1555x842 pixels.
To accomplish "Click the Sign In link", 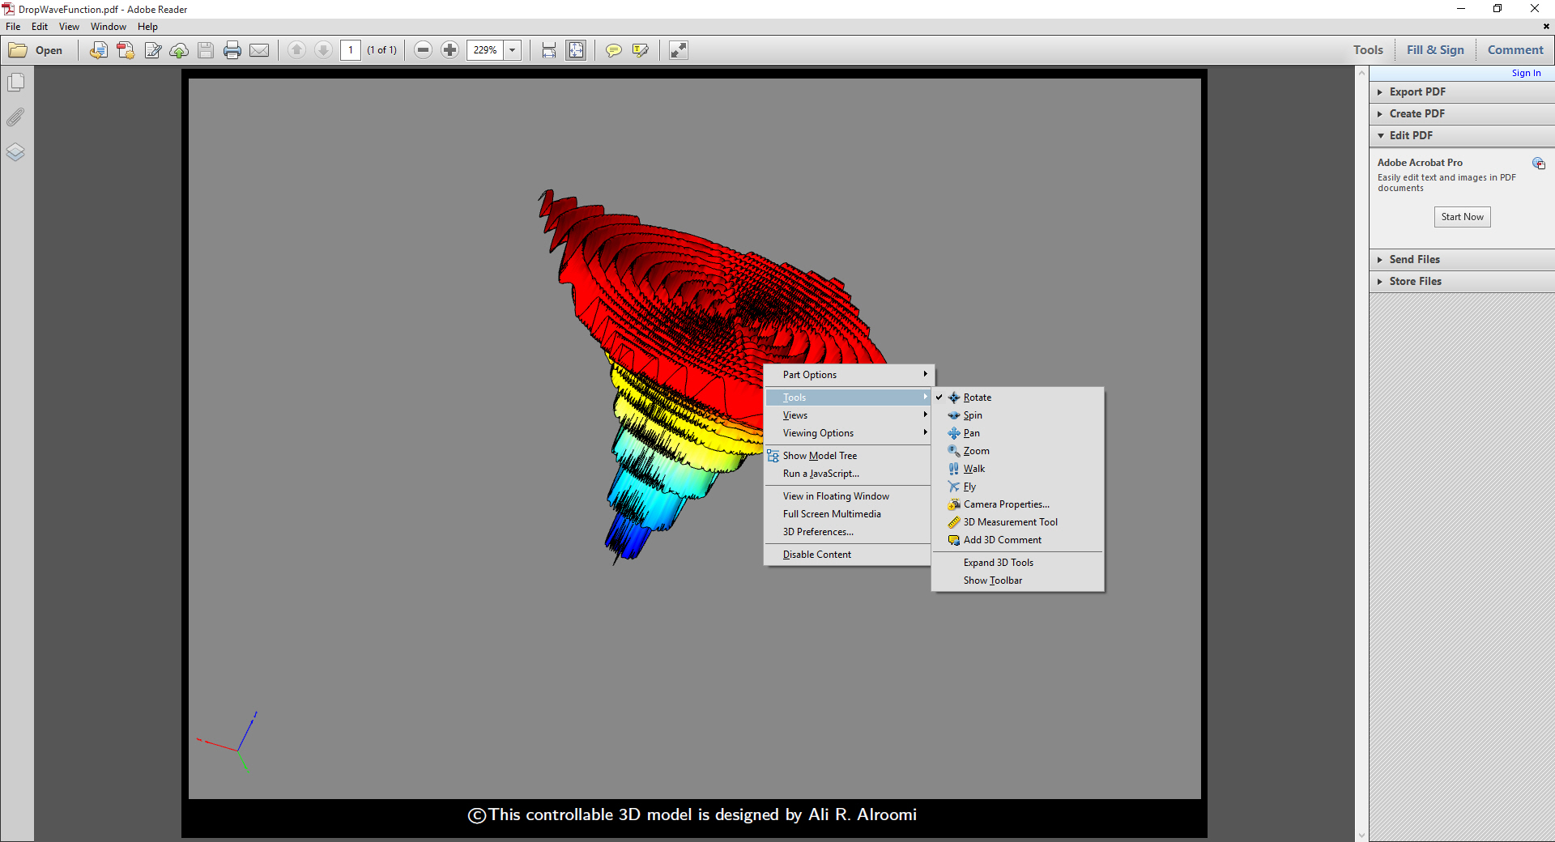I will [x=1526, y=73].
